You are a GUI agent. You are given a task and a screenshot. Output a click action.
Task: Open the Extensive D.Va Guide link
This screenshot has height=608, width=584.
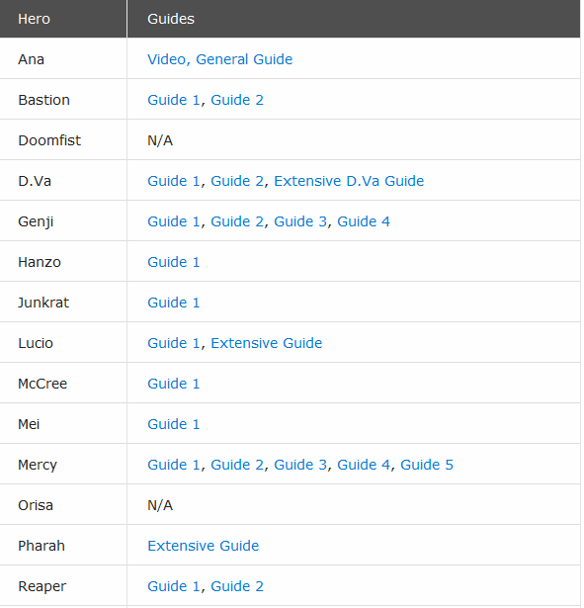[349, 181]
